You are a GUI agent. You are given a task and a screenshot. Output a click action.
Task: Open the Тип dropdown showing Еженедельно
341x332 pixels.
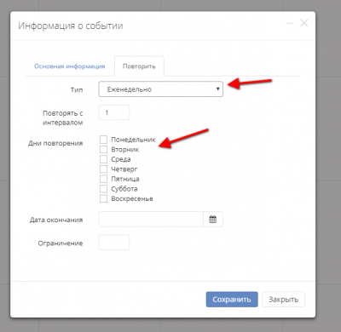pyautogui.click(x=161, y=89)
